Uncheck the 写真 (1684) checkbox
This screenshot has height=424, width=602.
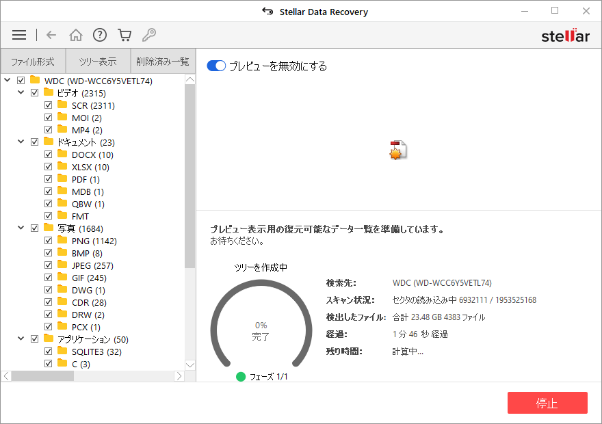pos(35,228)
